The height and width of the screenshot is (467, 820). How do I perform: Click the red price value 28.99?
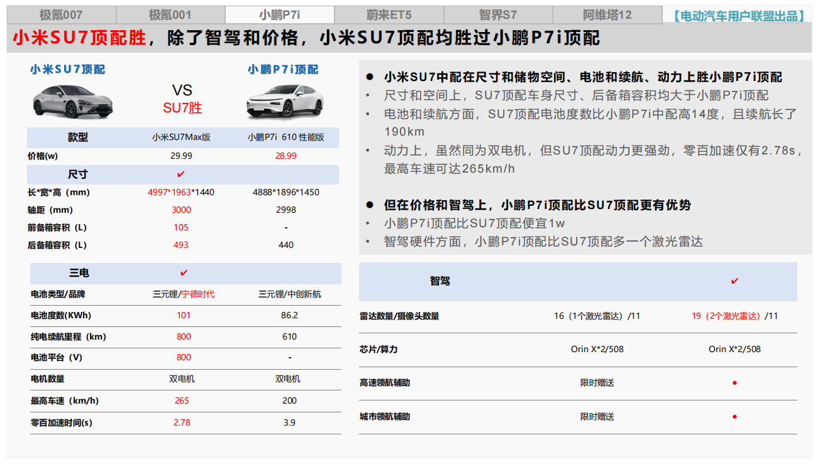286,156
